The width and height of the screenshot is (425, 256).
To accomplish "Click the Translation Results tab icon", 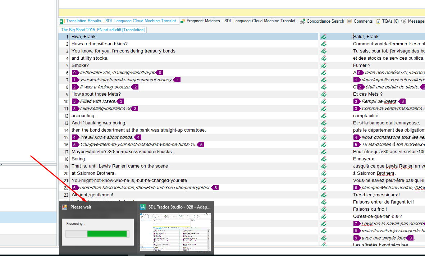I will 62,21.
